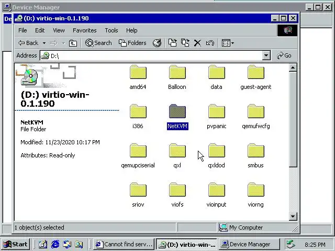Click the last quick launch icon with magnifier
This screenshot has height=251, width=335.
pos(79,244)
